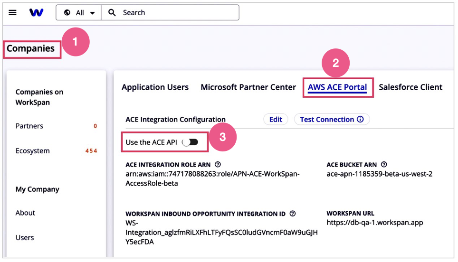Click the My Company sidebar heading

coord(38,189)
